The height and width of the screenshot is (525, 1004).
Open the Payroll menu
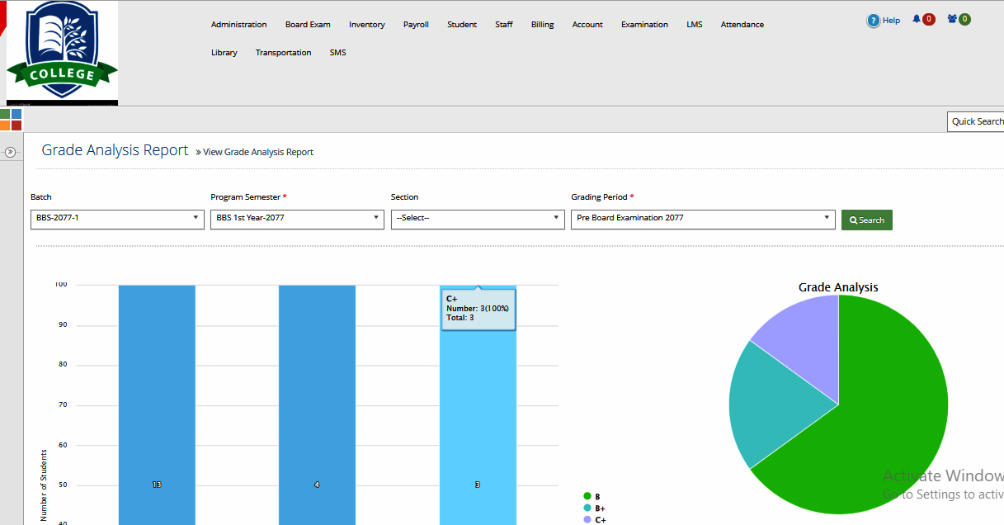(x=416, y=25)
